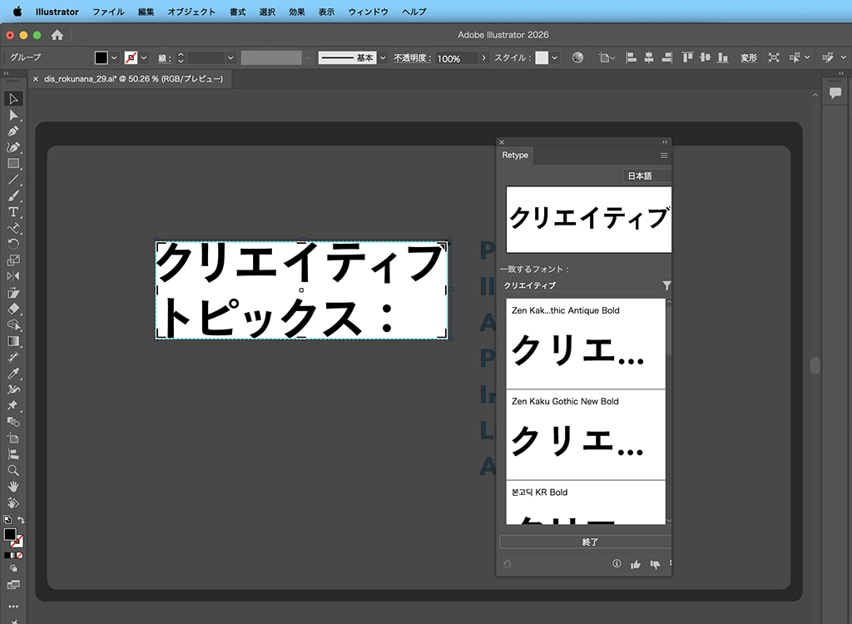Viewport: 852px width, 624px height.
Task: Select the Type tool in toolbar
Action: [13, 212]
